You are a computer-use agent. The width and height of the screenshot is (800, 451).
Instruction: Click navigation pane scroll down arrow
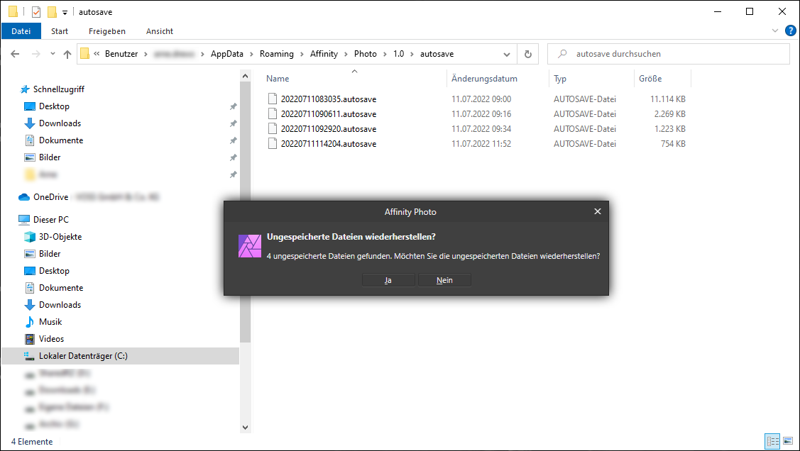pyautogui.click(x=246, y=428)
